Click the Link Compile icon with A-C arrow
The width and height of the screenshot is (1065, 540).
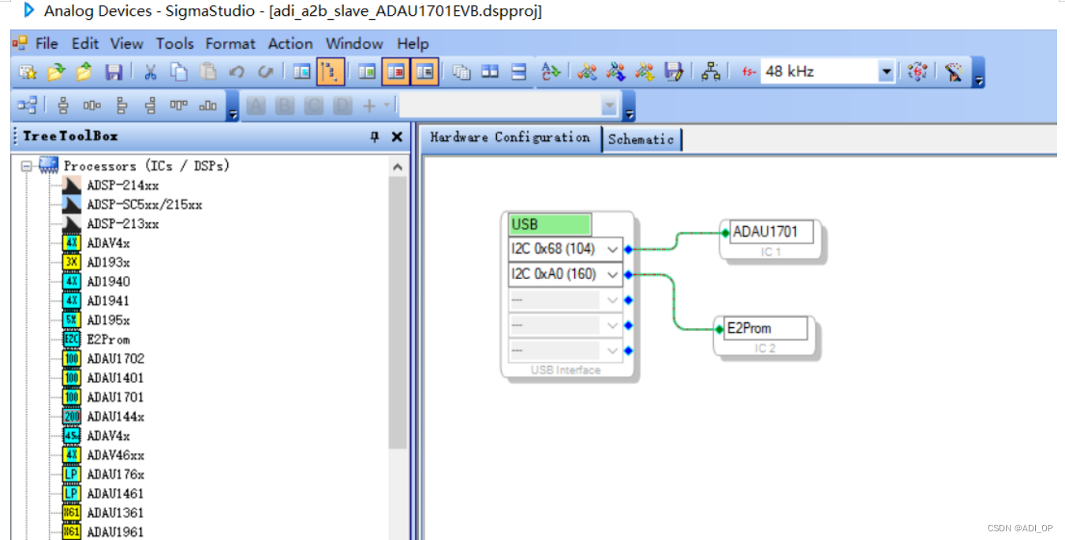(x=550, y=72)
